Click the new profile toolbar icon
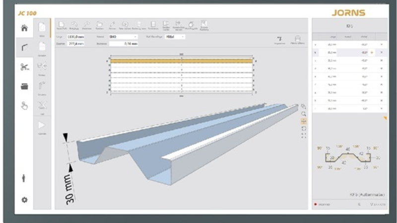The height and width of the screenshot is (223, 397). coord(62,25)
